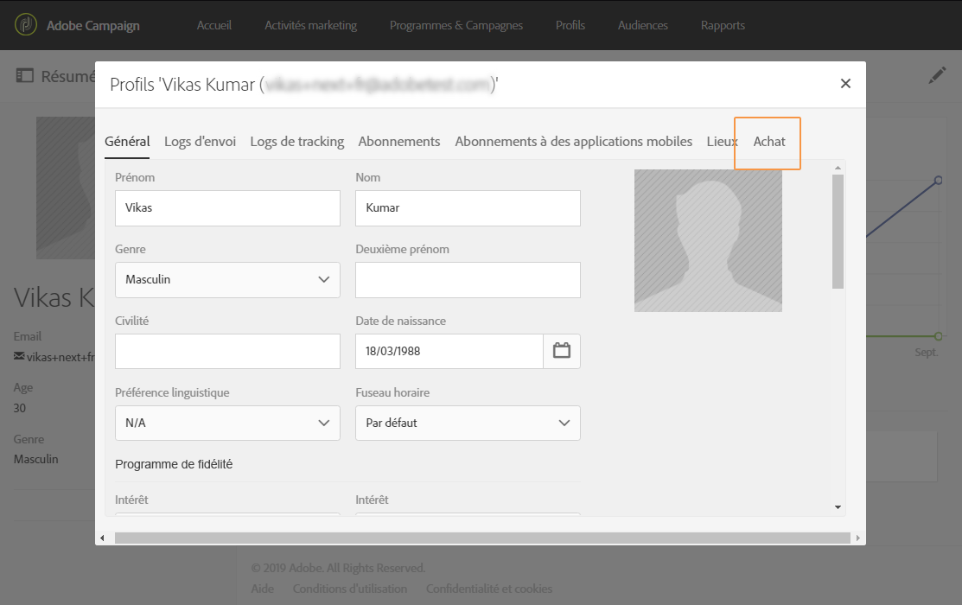
Task: Open the Aide footer link
Action: tap(263, 589)
